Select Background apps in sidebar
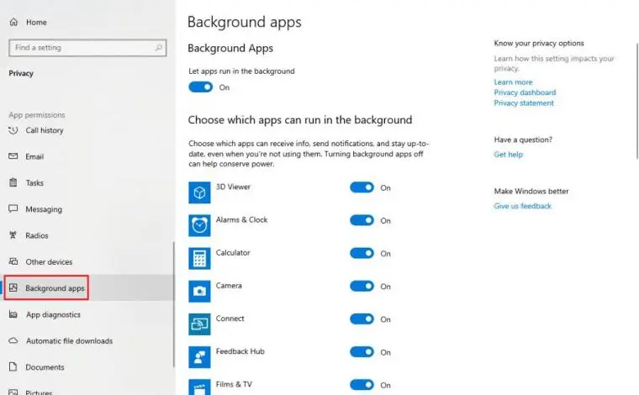The image size is (639, 395). pos(55,288)
